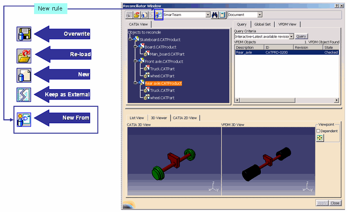Click the Apply button
This screenshot has height=212, width=347.
pos(322,203)
